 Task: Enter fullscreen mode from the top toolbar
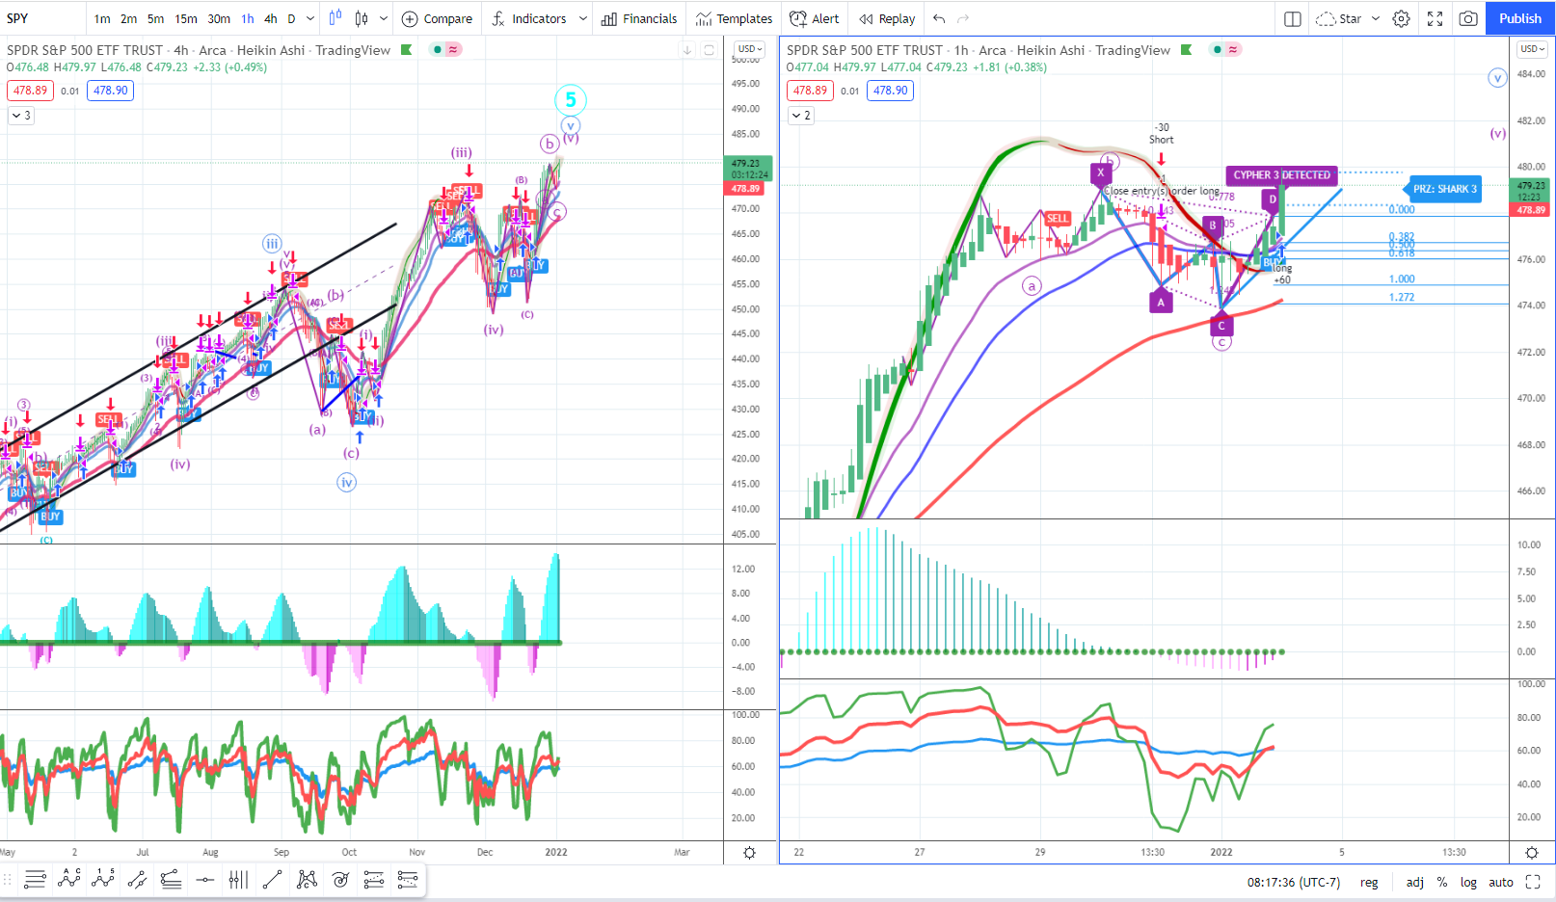click(x=1435, y=18)
